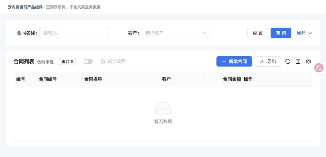Open the column settings gear icon

coord(308,61)
